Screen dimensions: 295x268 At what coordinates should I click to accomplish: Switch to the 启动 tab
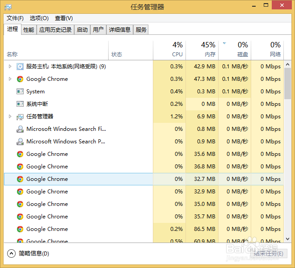pyautogui.click(x=82, y=30)
